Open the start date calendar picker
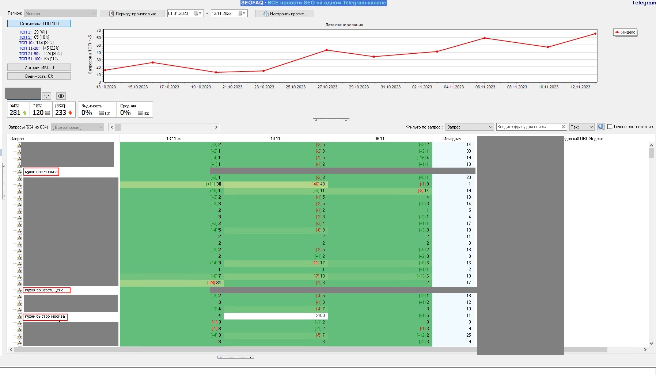Image resolution: width=656 pixels, height=375 pixels. tap(198, 14)
